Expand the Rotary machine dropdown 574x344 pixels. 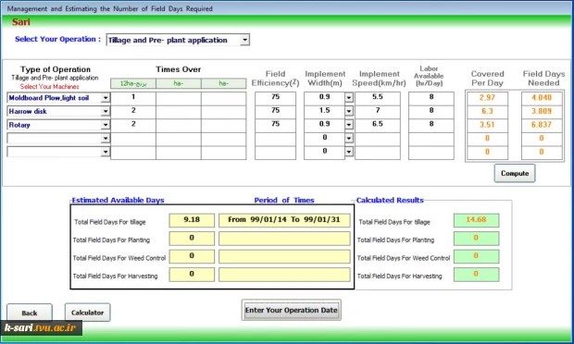pyautogui.click(x=106, y=125)
